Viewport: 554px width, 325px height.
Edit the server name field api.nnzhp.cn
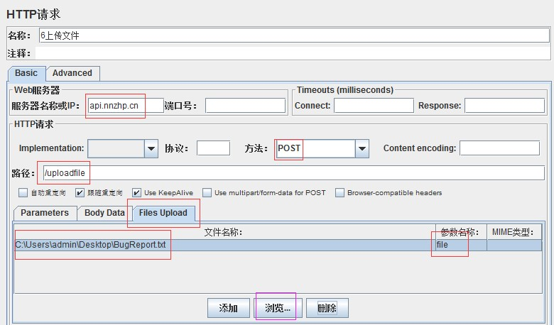tap(126, 106)
